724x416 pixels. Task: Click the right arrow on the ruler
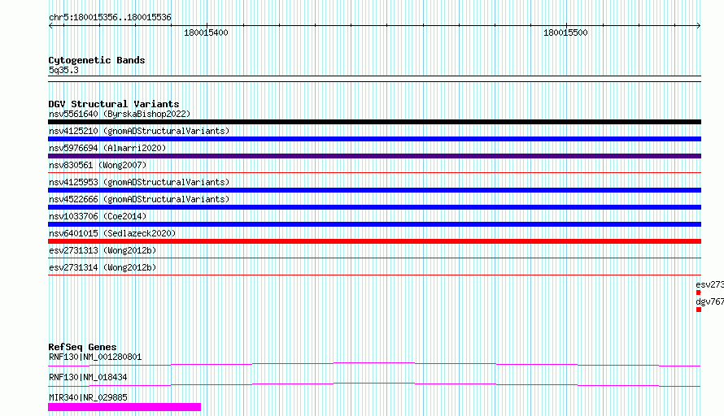point(699,25)
